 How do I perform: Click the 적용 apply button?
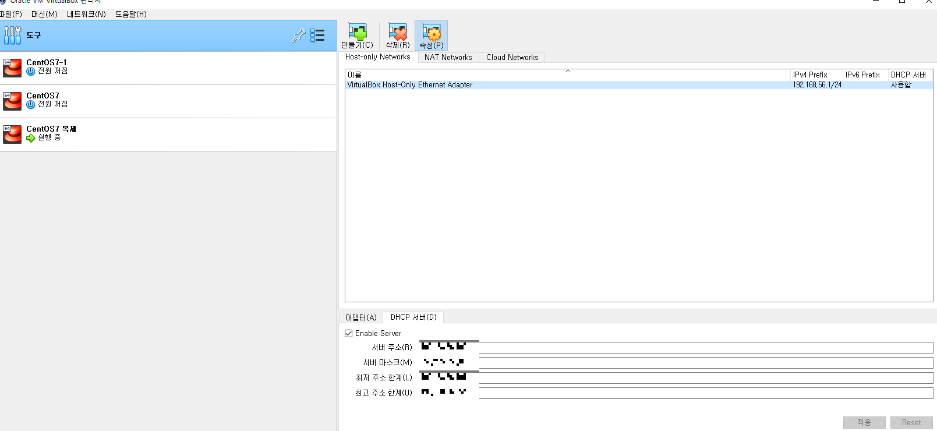tap(864, 422)
